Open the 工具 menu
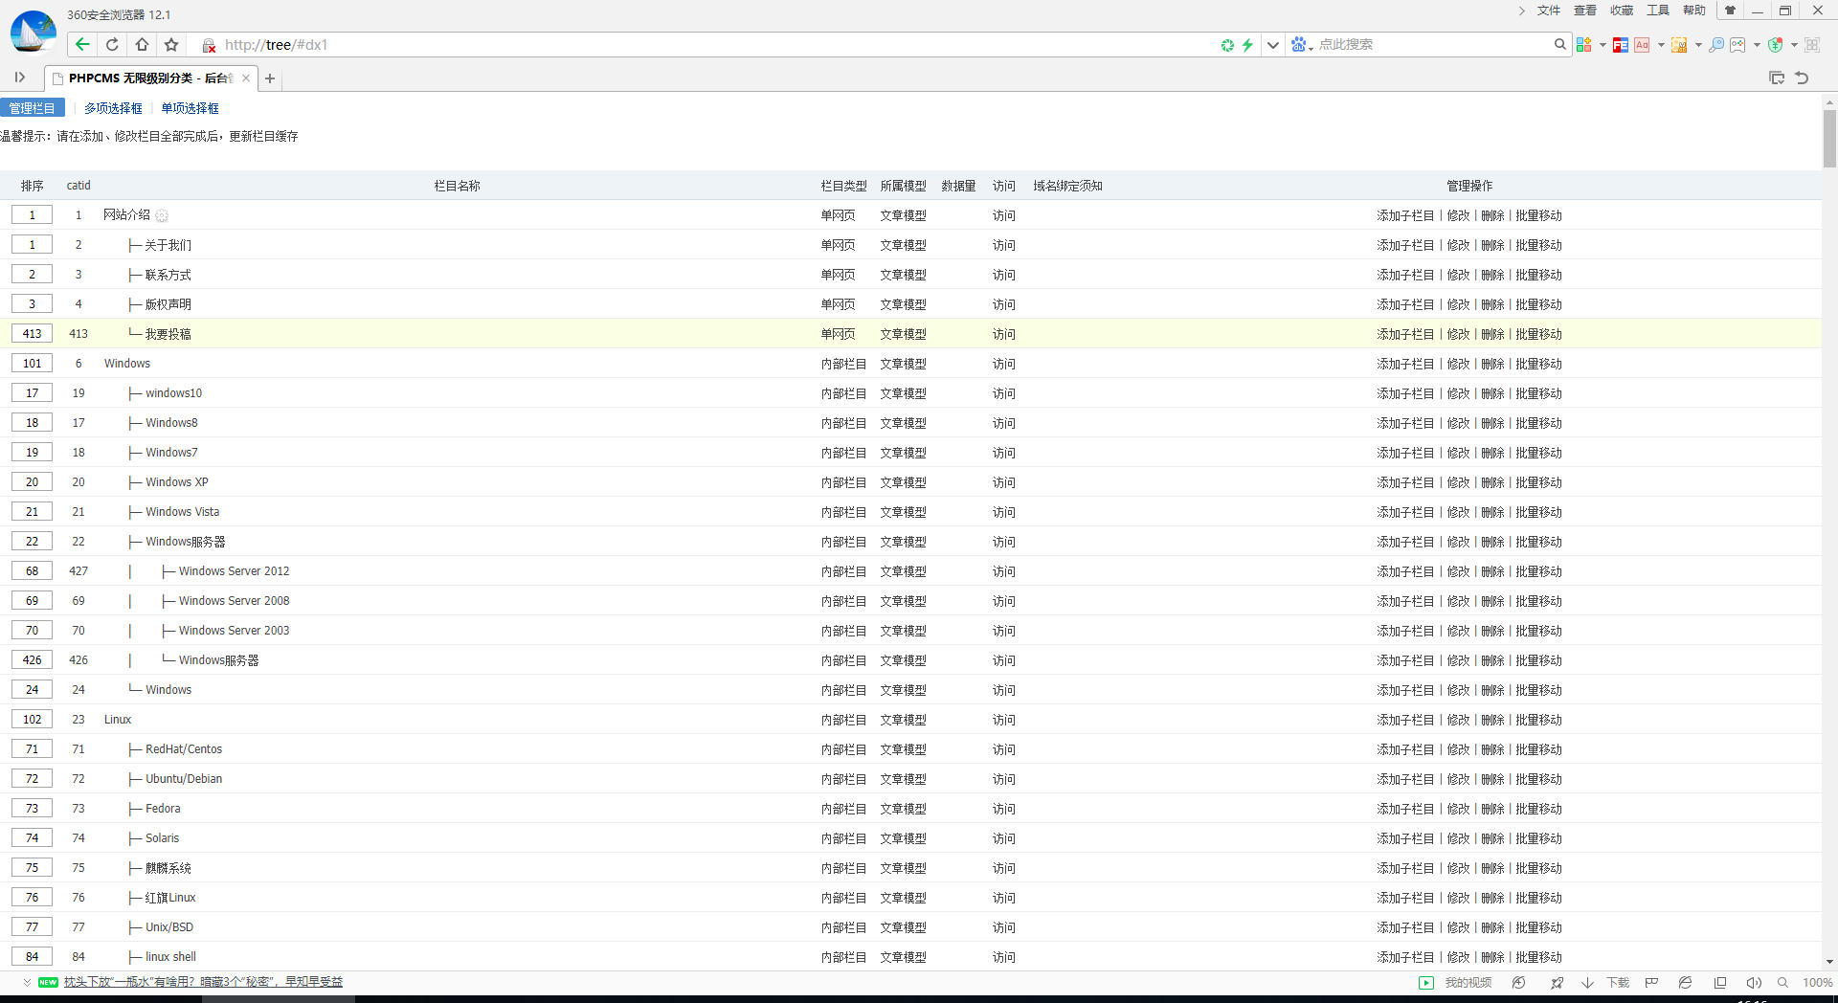The width and height of the screenshot is (1838, 1003). coord(1658,11)
